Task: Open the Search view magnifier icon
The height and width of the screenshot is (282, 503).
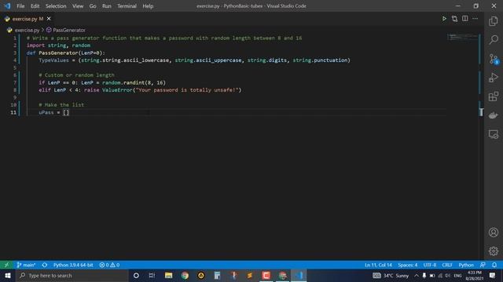Action: 494,40
